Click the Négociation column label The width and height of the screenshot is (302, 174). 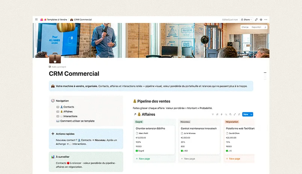point(232,122)
